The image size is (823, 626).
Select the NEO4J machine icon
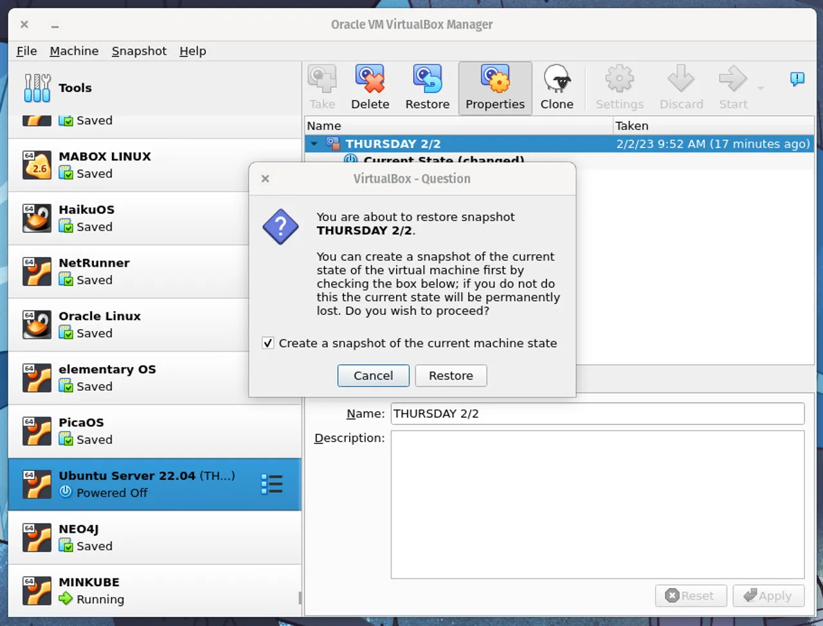coord(37,538)
